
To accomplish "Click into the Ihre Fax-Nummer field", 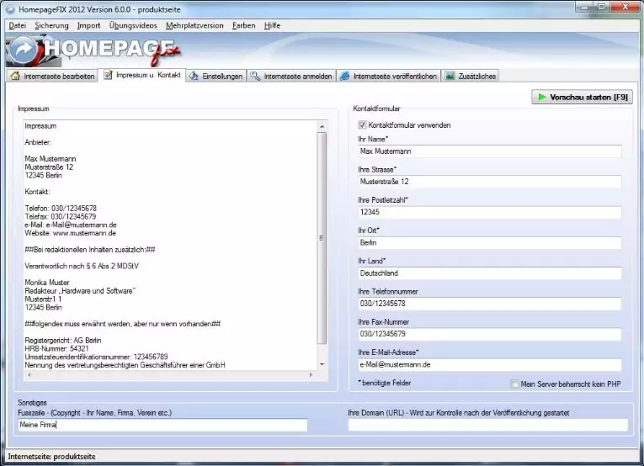I will 490,334.
